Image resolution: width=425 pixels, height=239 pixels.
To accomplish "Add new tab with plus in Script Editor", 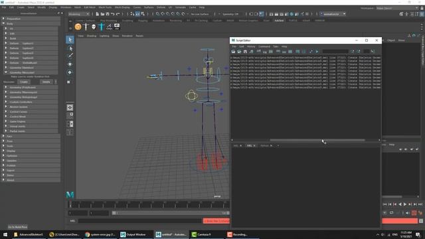I will (278, 145).
